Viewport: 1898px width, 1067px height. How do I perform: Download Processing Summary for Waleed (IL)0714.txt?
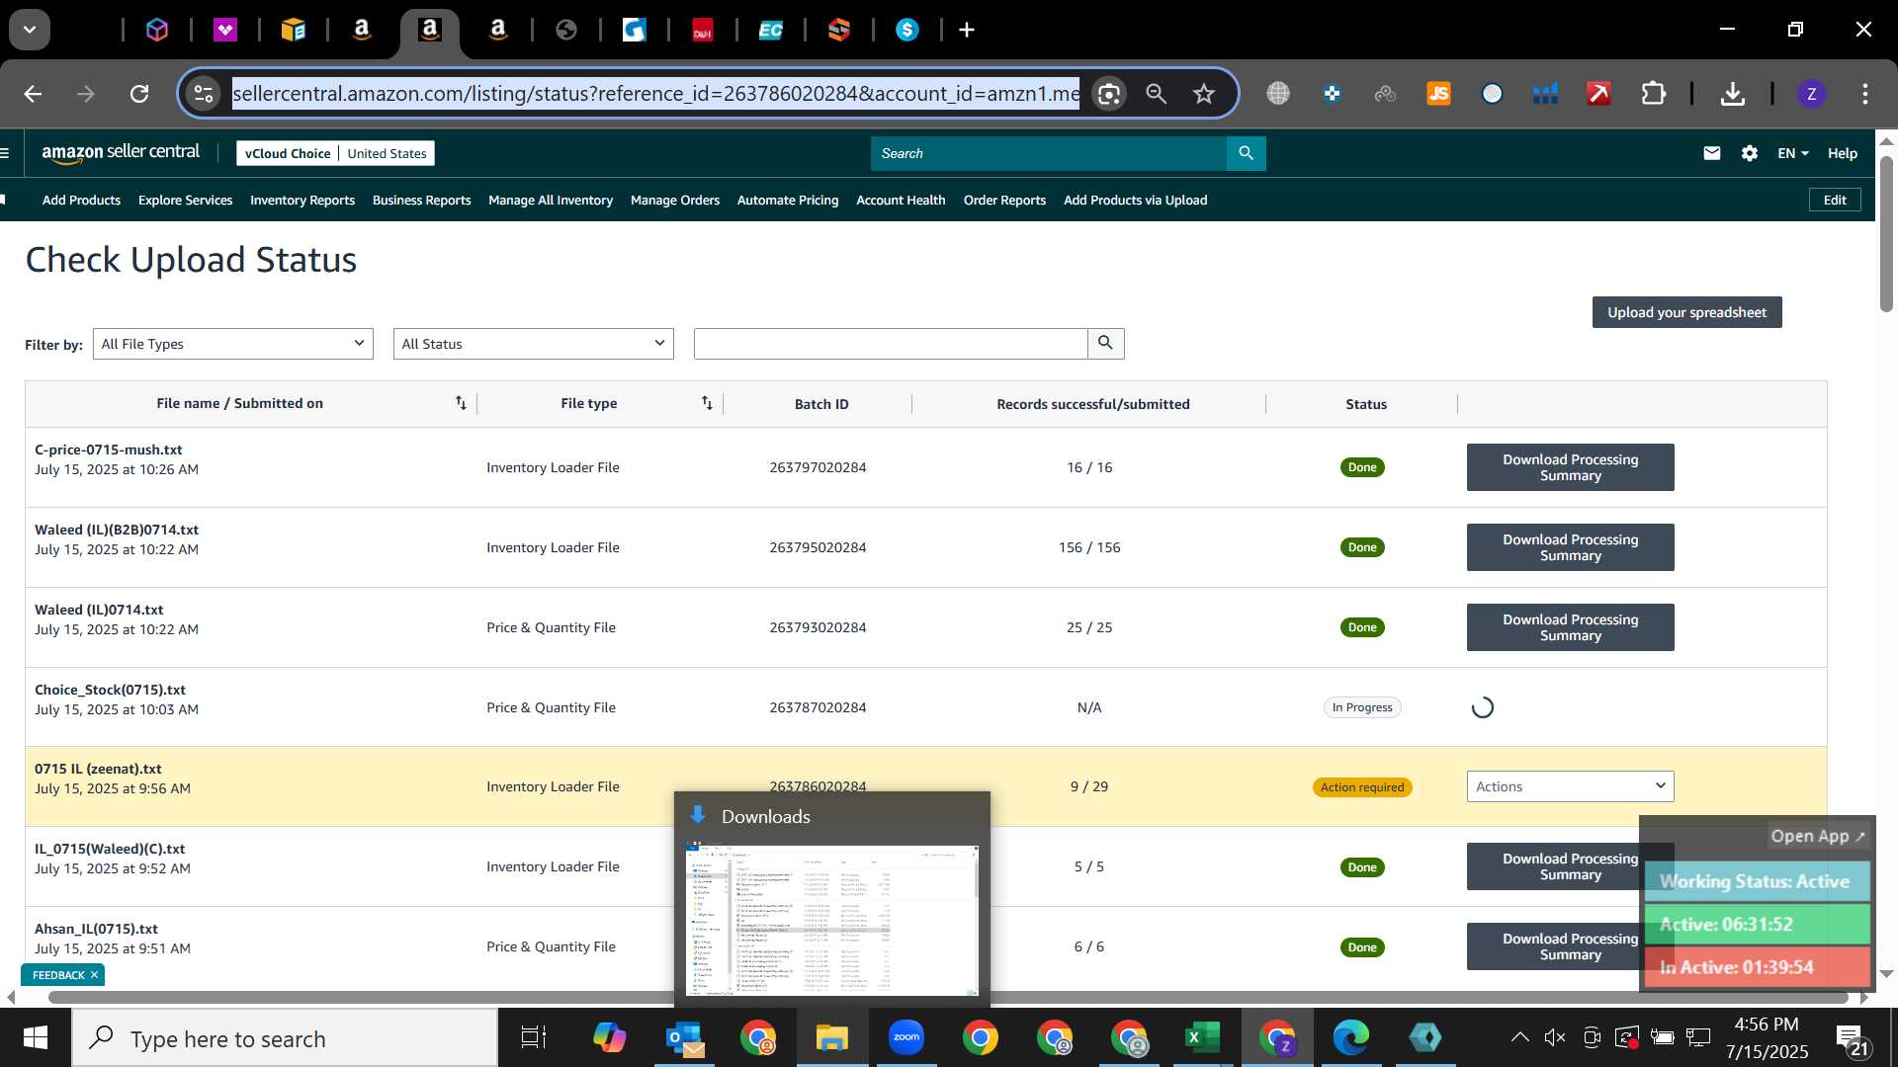tap(1570, 627)
